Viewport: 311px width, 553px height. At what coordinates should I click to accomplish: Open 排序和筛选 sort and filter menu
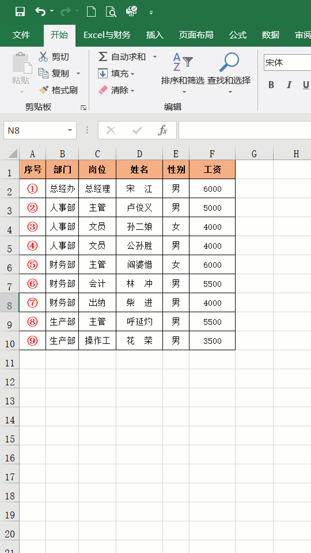click(x=183, y=73)
